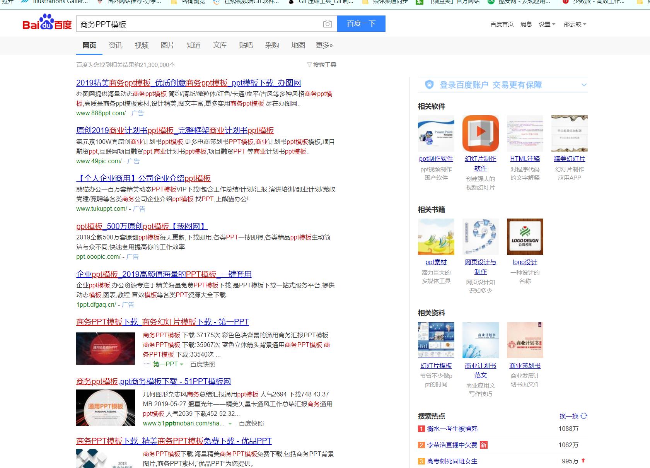Open the HTML注释 software icon

525,133
